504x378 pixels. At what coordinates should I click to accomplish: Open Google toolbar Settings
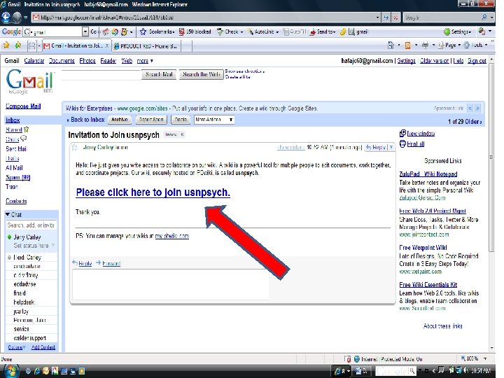point(457,31)
